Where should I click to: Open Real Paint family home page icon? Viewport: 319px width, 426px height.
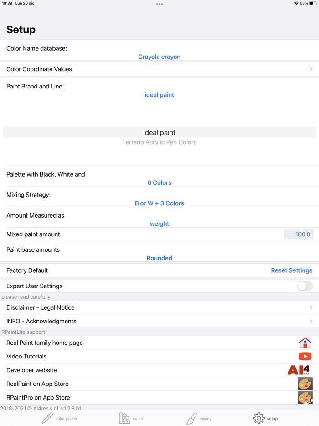(x=305, y=343)
